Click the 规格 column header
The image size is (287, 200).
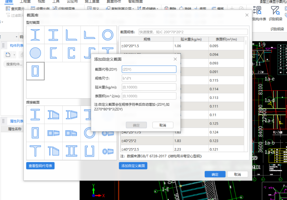click(x=147, y=39)
